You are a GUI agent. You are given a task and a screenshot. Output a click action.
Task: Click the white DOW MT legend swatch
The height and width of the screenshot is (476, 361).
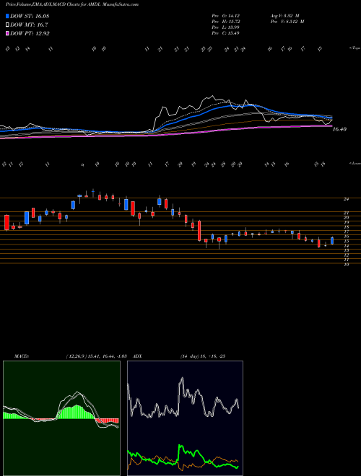pos(7,25)
